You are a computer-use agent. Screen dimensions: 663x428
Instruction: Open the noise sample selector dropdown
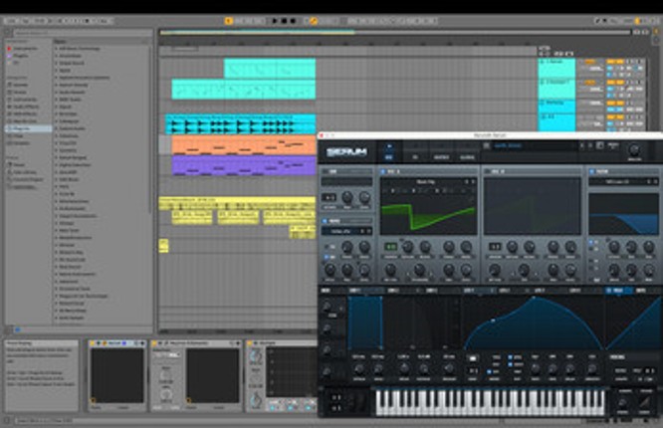[x=340, y=231]
